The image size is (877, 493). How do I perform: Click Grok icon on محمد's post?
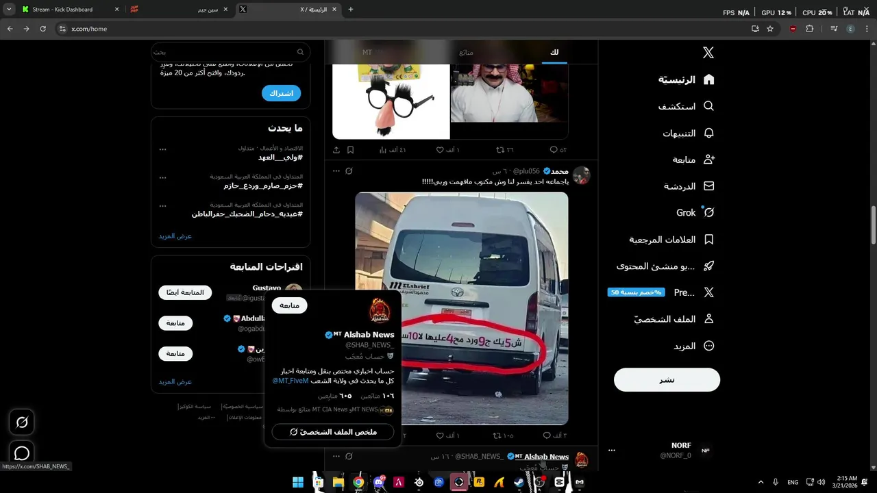pos(349,170)
